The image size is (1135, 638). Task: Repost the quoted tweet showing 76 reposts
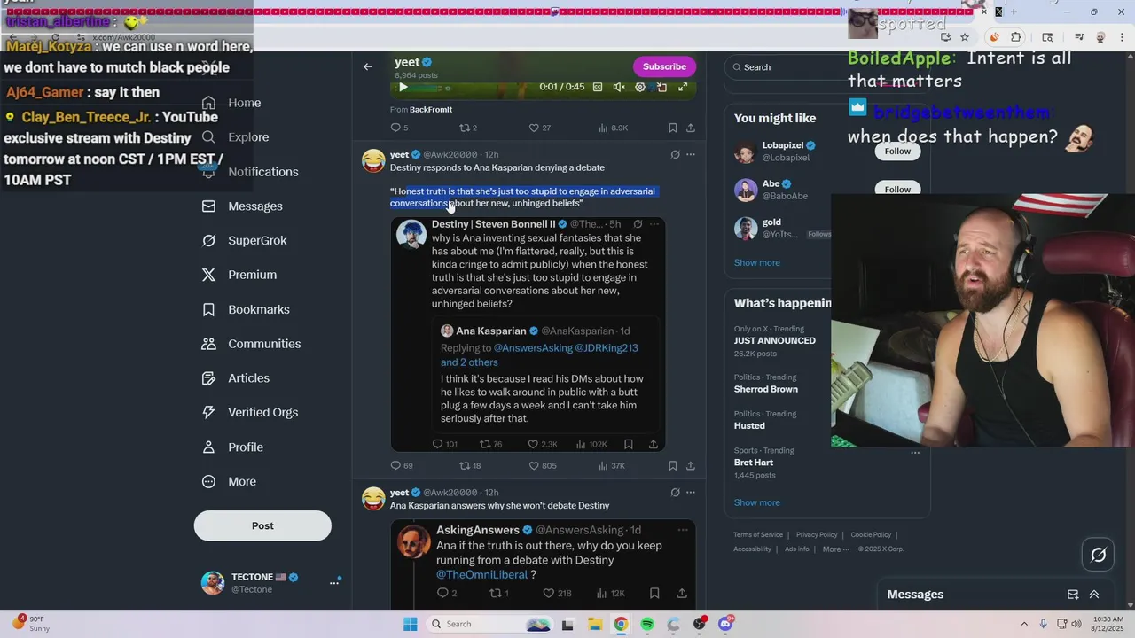pyautogui.click(x=490, y=444)
